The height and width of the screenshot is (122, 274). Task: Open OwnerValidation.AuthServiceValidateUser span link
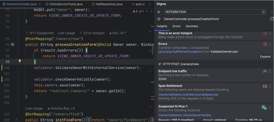(188, 95)
